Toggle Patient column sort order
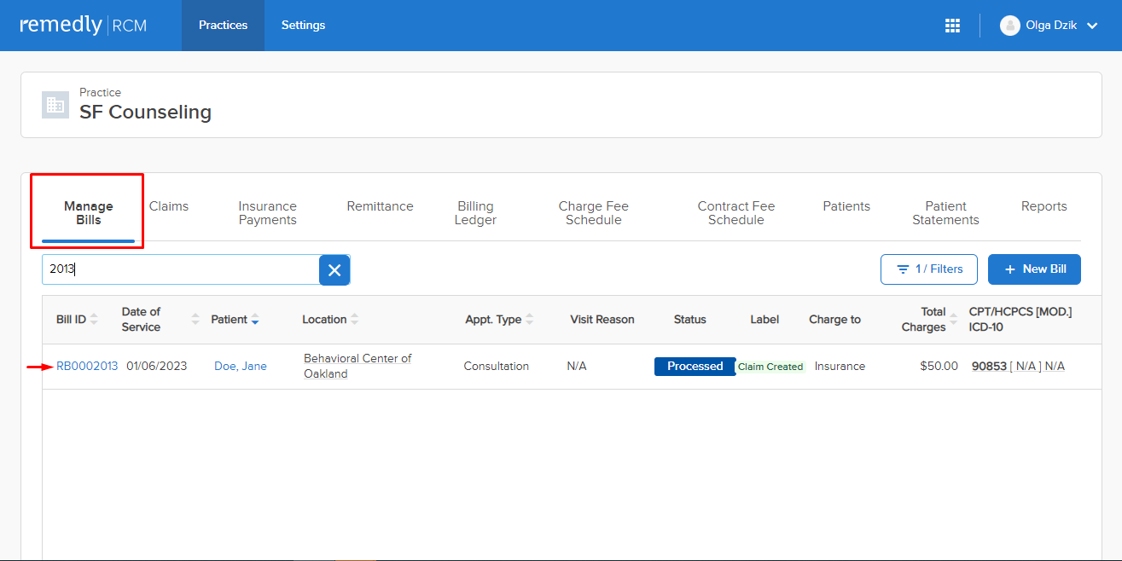This screenshot has height=561, width=1122. tap(255, 320)
